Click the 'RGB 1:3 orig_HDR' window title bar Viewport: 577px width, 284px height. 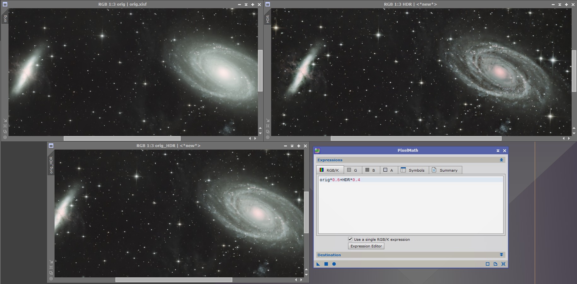coord(168,146)
